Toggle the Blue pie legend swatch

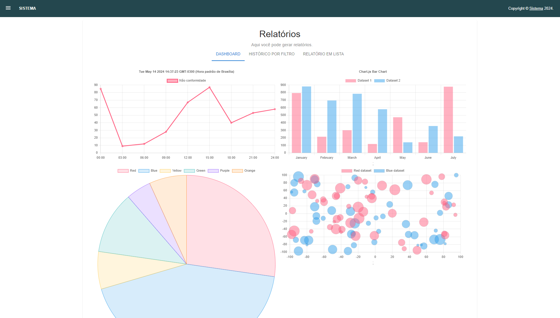[144, 171]
